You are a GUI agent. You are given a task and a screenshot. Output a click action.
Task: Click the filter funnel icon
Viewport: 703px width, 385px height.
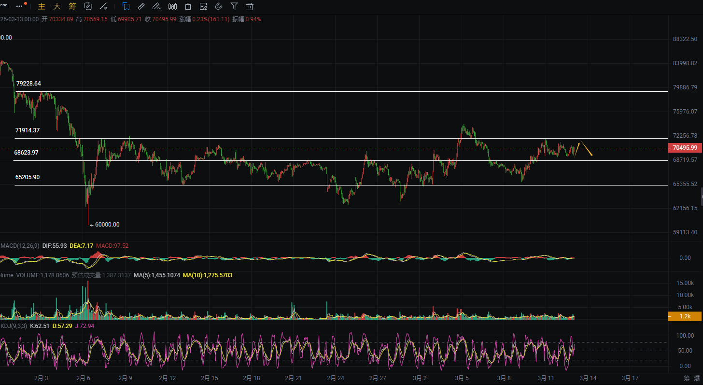(234, 6)
